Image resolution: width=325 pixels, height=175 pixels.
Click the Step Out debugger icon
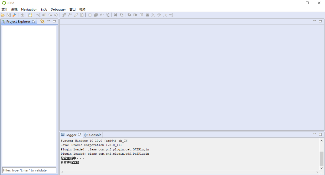(165, 15)
